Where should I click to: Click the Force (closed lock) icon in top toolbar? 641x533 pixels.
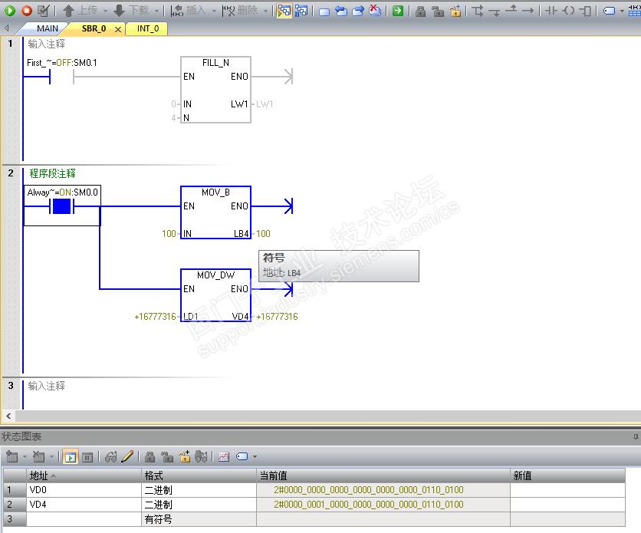coord(420,11)
